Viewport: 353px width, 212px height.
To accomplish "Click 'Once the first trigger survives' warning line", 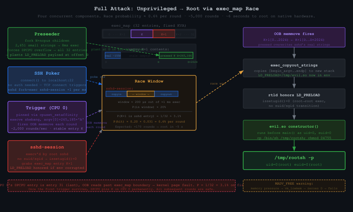I will (x=122, y=189).
